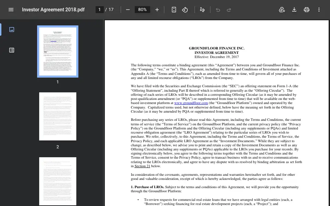This screenshot has width=330, height=206.
Task: Print the document
Action: point(306,10)
